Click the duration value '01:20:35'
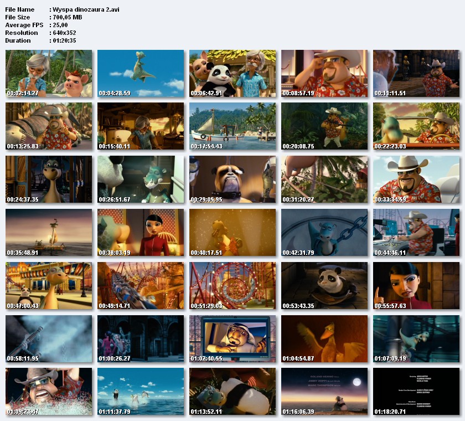465x421 pixels. click(x=64, y=40)
